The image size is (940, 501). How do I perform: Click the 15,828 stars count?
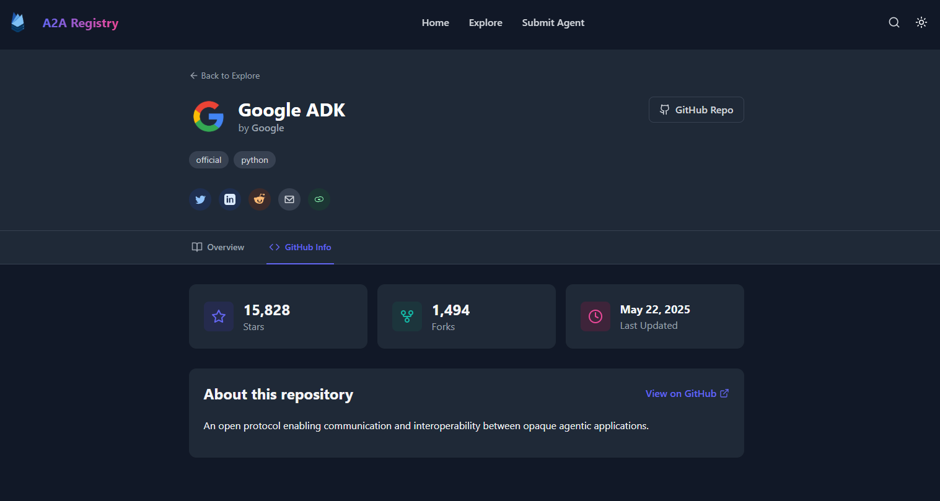point(267,310)
